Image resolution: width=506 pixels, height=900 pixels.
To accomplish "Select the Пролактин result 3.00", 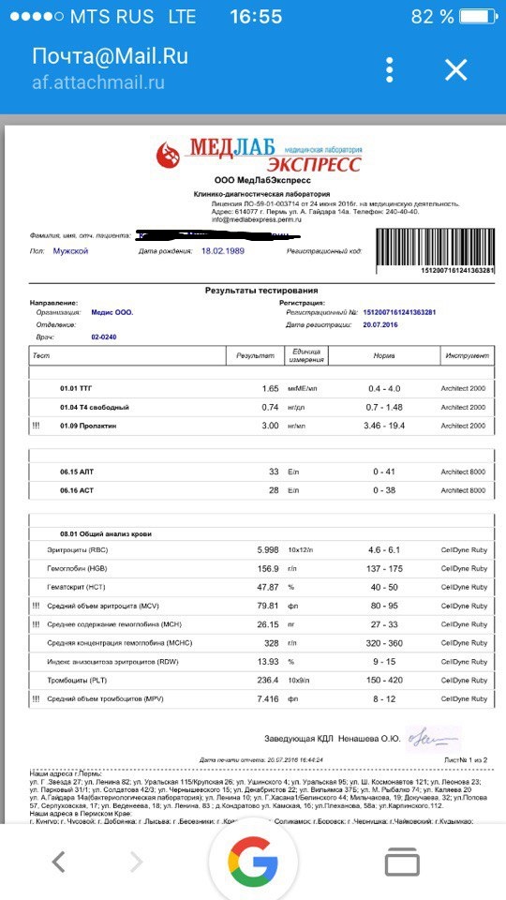I will (x=270, y=426).
